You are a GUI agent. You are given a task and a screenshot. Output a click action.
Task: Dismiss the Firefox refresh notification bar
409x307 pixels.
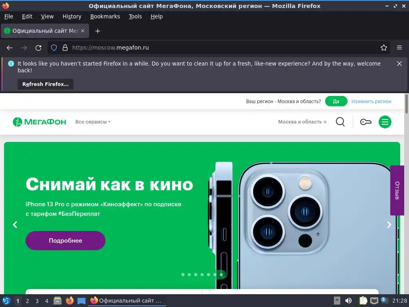[399, 64]
